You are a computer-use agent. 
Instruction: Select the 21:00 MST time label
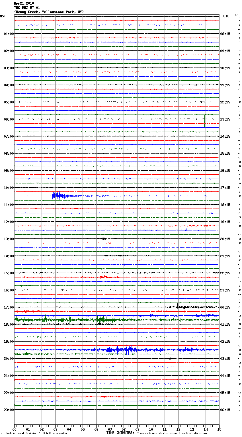[9, 376]
